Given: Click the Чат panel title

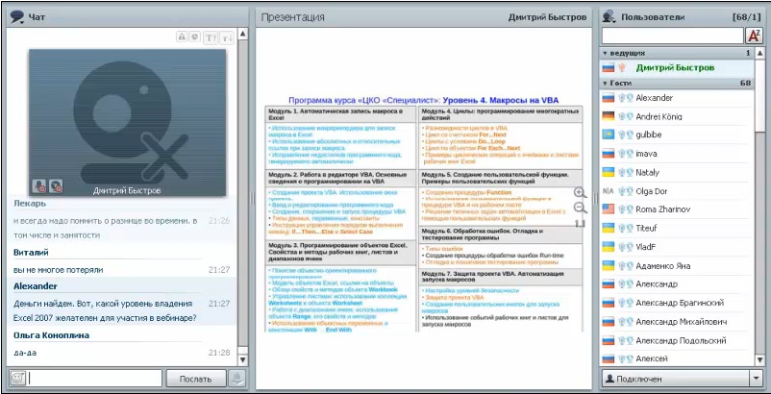Looking at the screenshot, I should click(37, 17).
